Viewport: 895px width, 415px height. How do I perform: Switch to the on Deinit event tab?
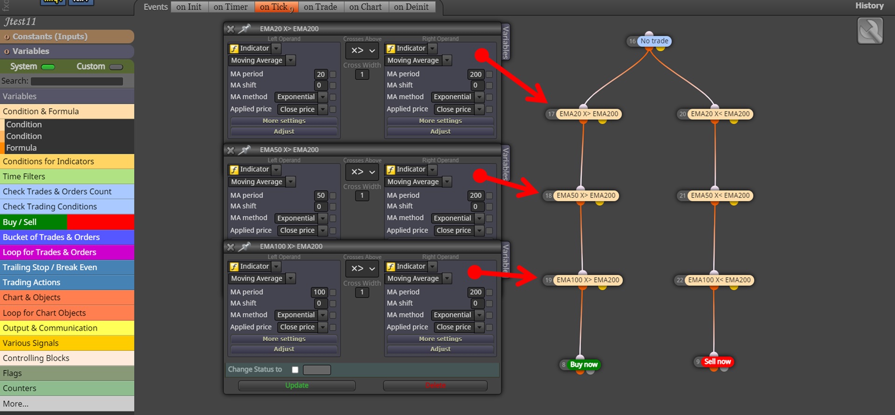(411, 7)
